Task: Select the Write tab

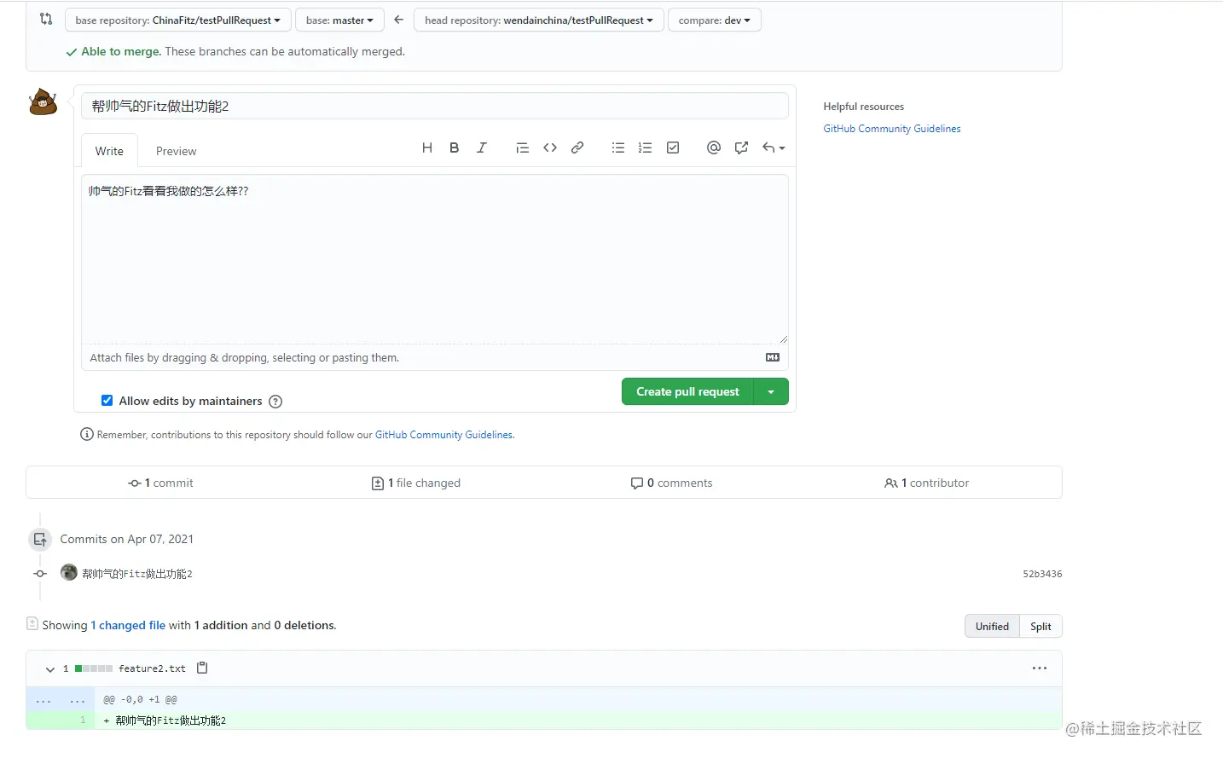Action: pyautogui.click(x=109, y=151)
